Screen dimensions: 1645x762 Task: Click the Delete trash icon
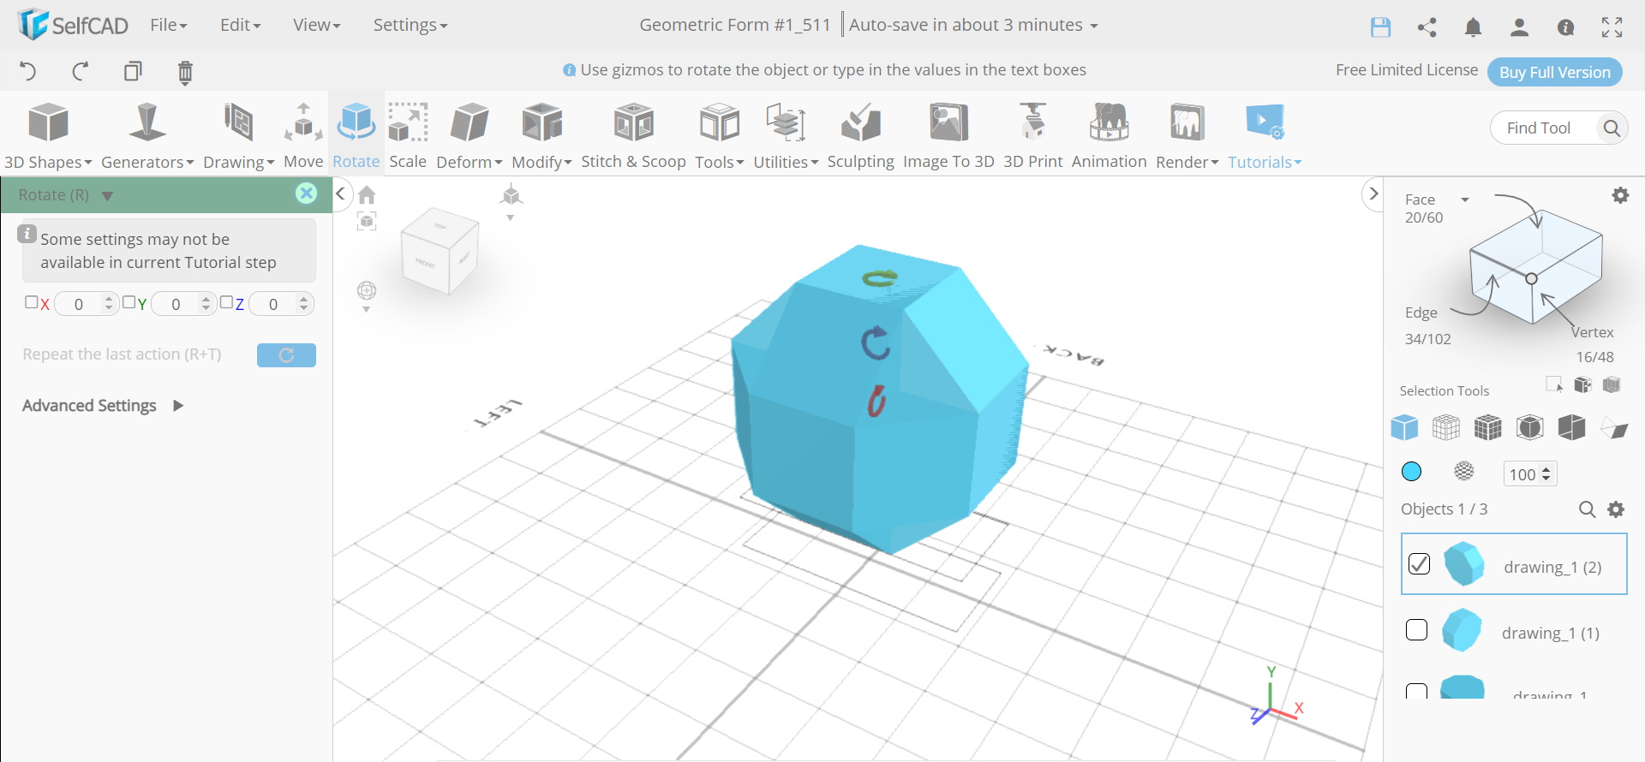(x=185, y=72)
